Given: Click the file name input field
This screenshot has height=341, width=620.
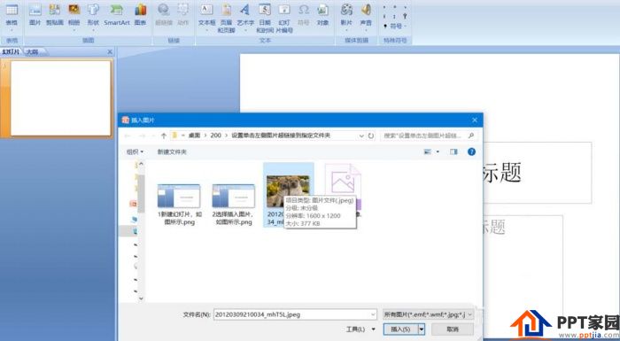Looking at the screenshot, I should (295, 314).
